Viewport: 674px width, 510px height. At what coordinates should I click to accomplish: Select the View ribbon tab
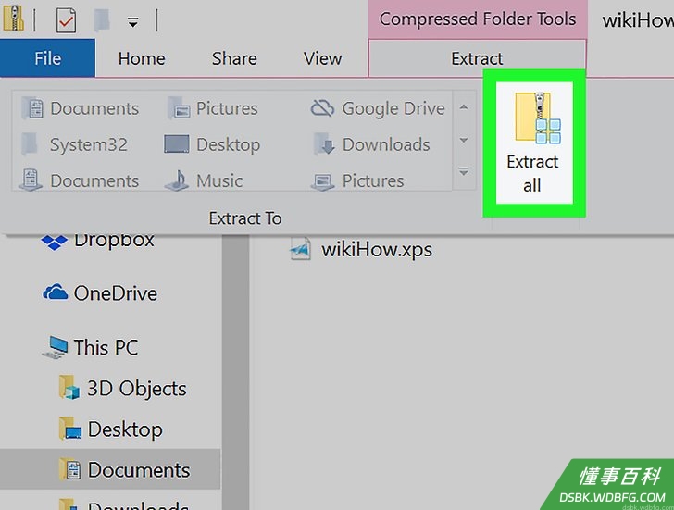tap(322, 58)
